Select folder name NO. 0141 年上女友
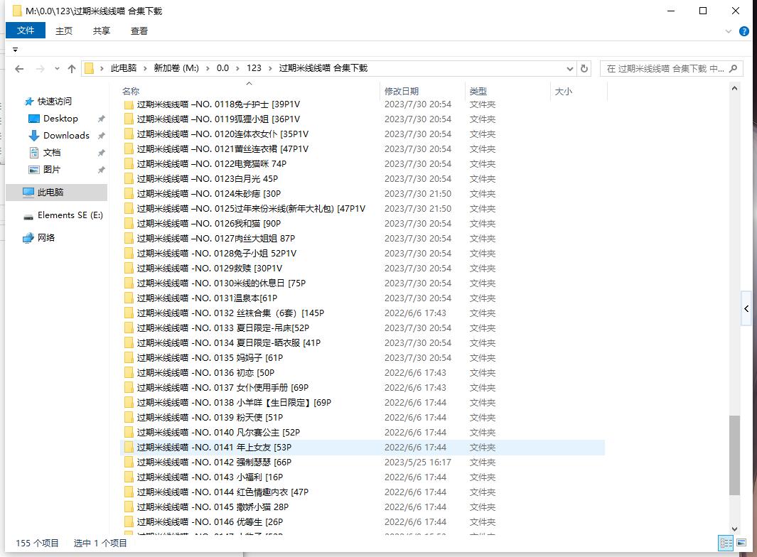757x557 pixels. pos(214,448)
